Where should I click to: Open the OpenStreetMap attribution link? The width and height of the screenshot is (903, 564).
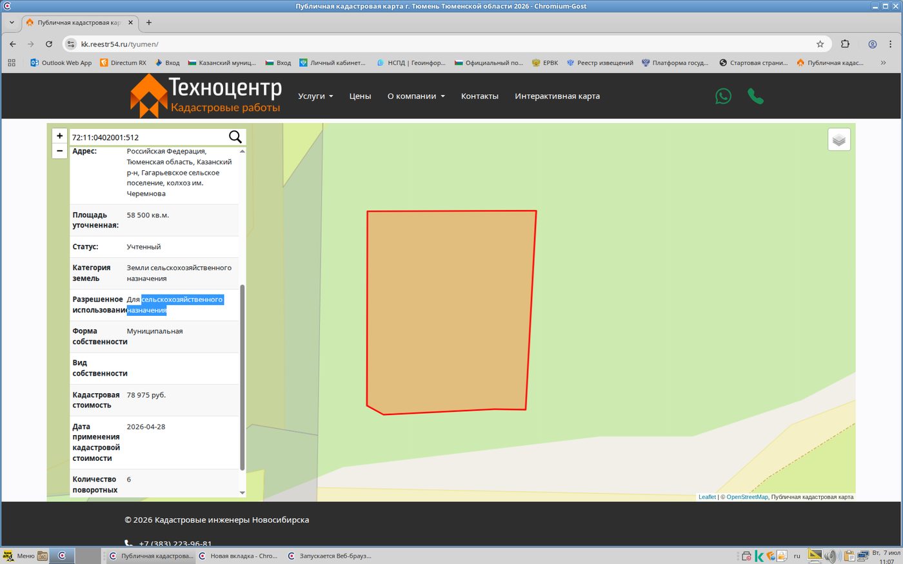coord(747,497)
